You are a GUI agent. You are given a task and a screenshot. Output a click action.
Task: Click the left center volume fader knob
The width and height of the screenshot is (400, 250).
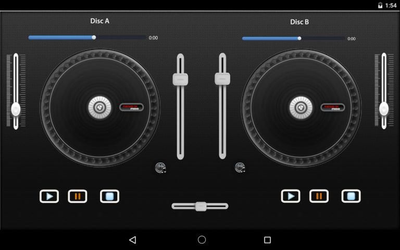point(180,79)
